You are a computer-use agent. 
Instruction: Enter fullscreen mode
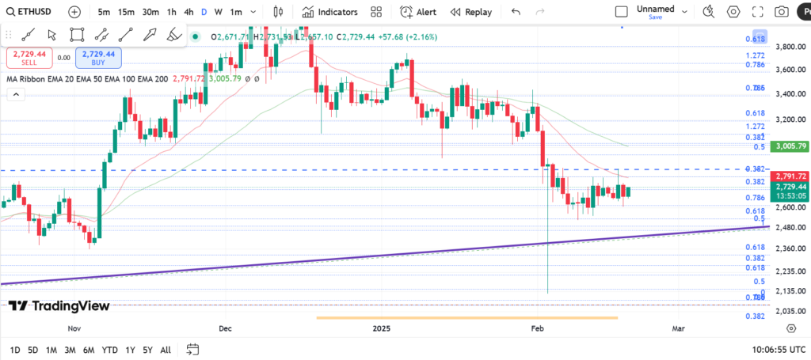757,12
